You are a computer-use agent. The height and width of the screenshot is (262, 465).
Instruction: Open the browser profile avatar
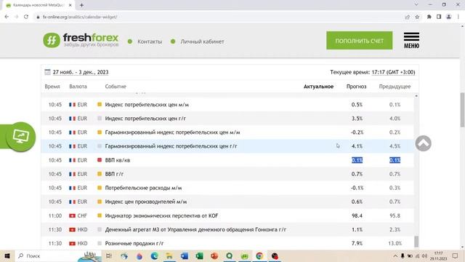(x=449, y=17)
